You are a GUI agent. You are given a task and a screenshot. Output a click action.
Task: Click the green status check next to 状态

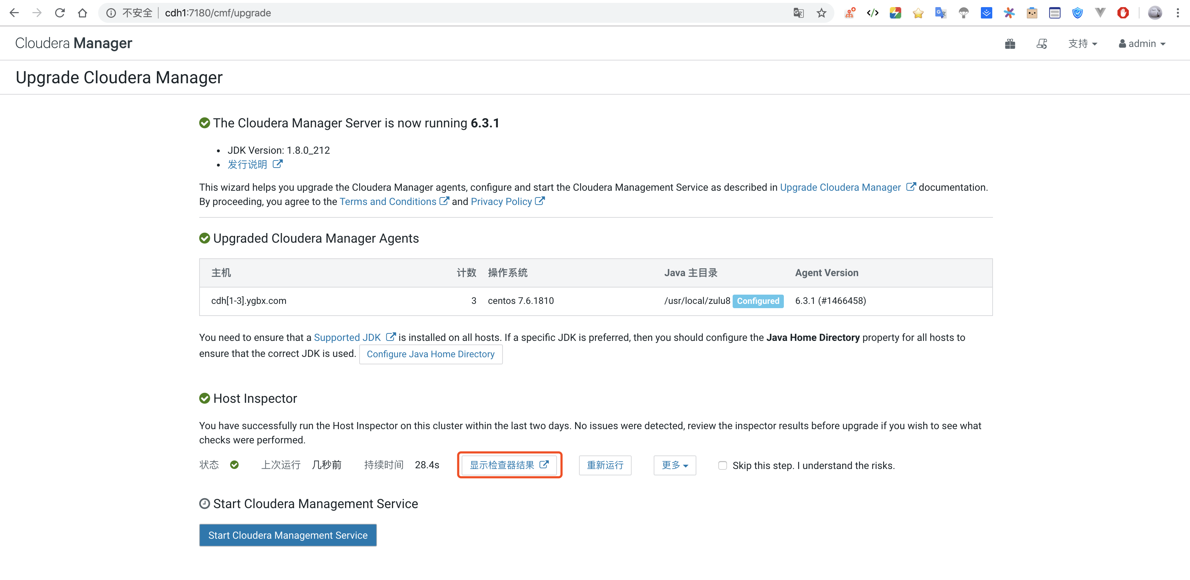click(x=234, y=465)
